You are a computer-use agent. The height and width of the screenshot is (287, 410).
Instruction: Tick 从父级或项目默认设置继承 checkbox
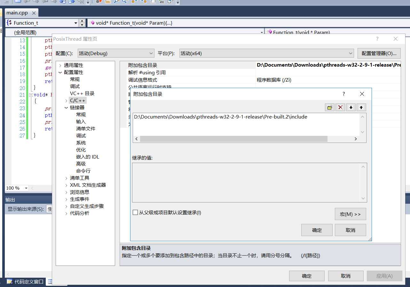(135, 212)
